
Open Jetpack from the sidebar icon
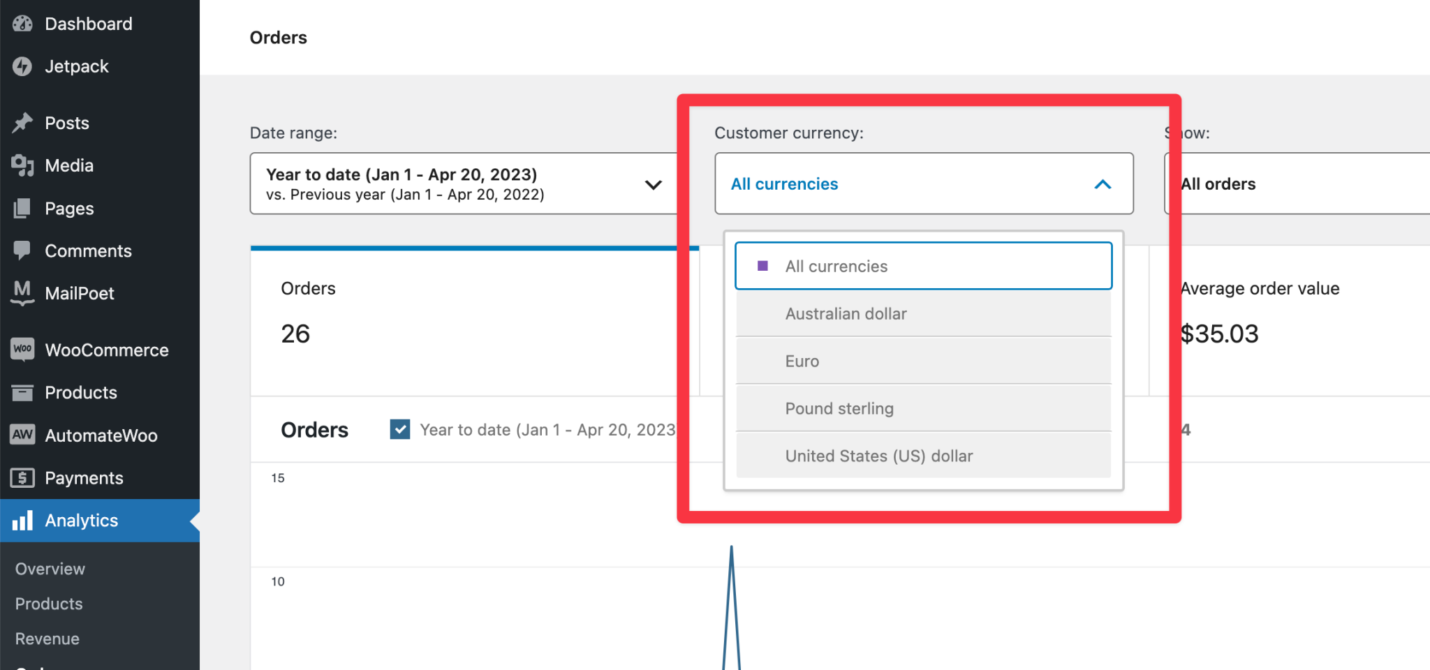(x=23, y=66)
